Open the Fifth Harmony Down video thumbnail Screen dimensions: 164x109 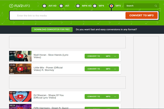click(x=20, y=106)
